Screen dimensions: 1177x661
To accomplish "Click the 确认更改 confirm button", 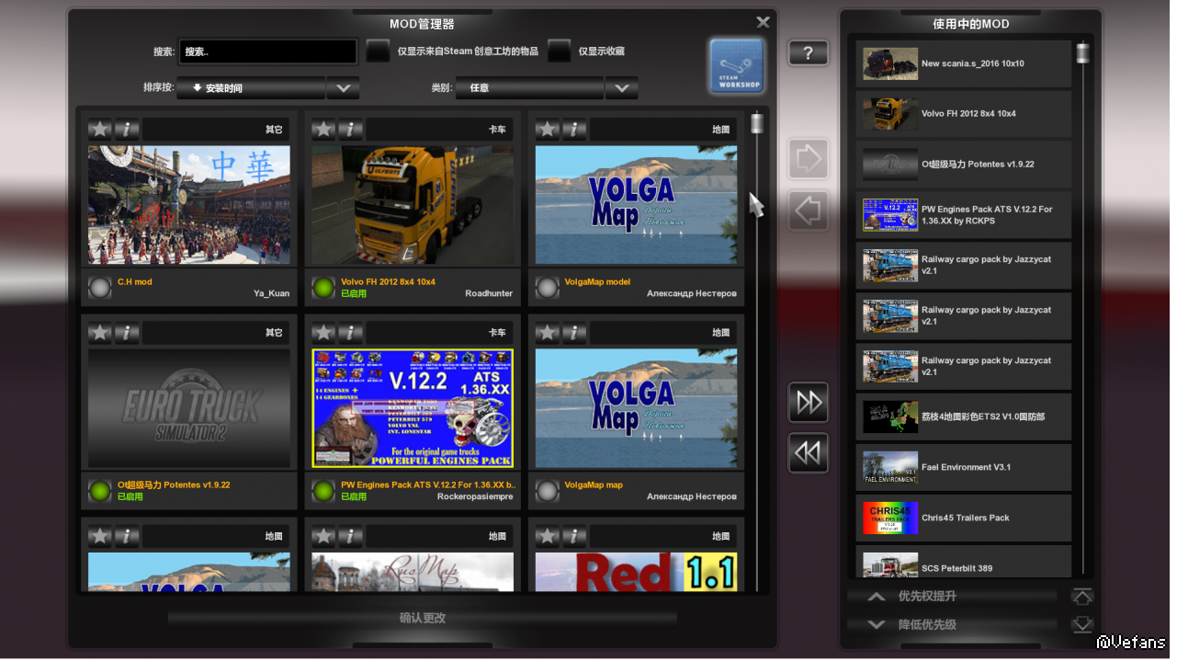I will coord(423,618).
